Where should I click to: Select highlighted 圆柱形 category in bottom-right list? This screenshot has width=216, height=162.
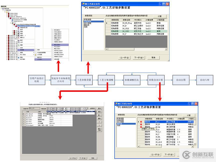click(x=126, y=124)
